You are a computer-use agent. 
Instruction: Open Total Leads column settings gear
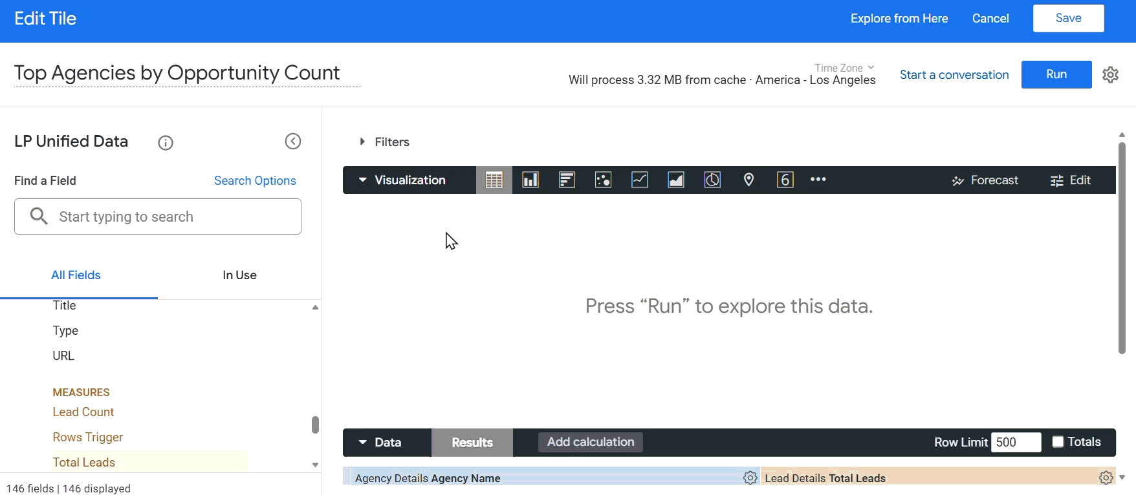(x=1106, y=478)
